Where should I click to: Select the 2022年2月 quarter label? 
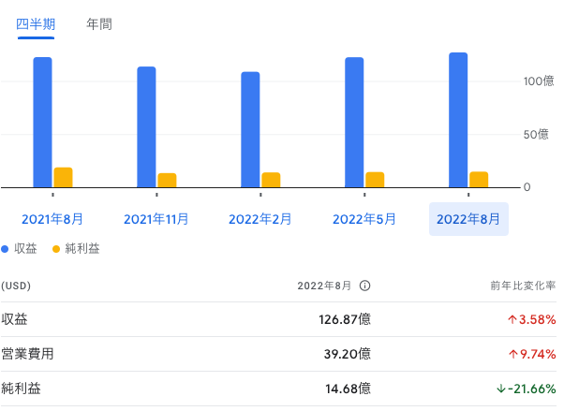pos(260,219)
